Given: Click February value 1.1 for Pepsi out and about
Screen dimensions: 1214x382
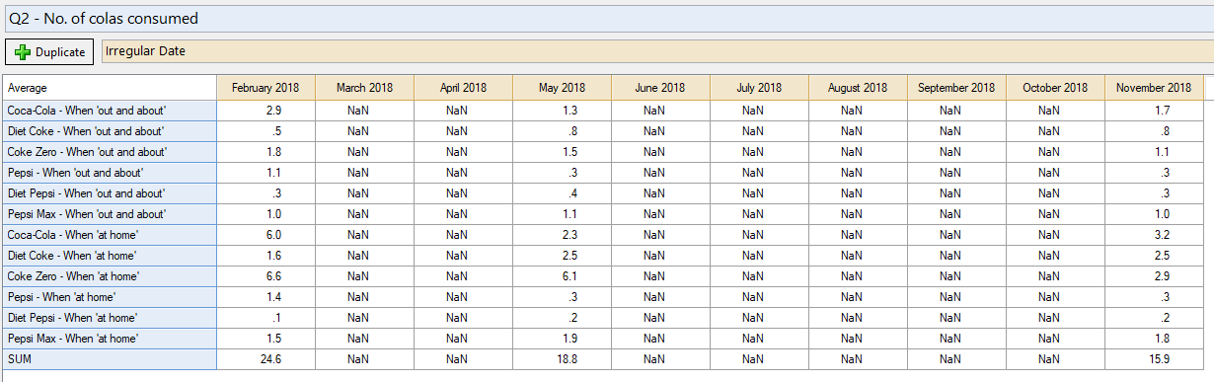Looking at the screenshot, I should click(x=266, y=173).
